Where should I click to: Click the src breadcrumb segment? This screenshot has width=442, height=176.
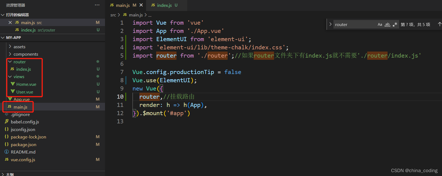pos(113,15)
